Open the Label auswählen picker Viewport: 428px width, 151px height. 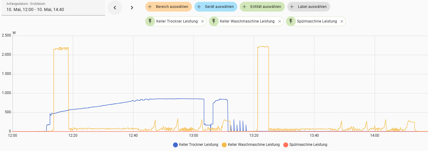309,7
